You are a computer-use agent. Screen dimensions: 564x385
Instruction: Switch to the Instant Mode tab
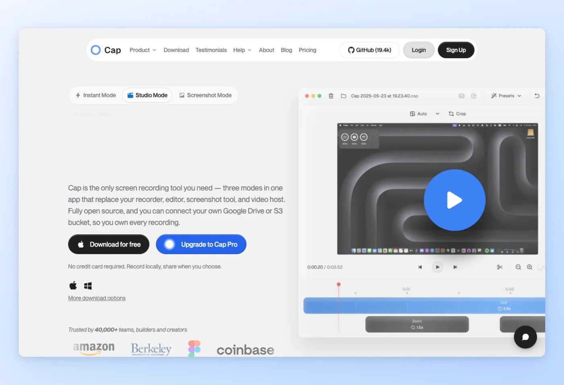(x=96, y=95)
